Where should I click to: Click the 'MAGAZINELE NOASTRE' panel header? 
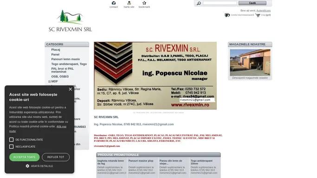pyautogui.click(x=250, y=44)
